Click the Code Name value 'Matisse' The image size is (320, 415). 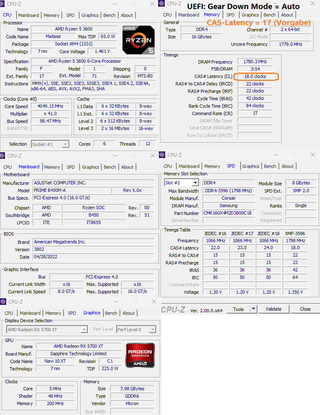click(x=53, y=36)
